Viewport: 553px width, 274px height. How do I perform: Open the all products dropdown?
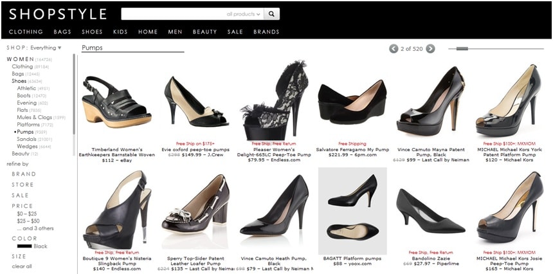coord(243,14)
